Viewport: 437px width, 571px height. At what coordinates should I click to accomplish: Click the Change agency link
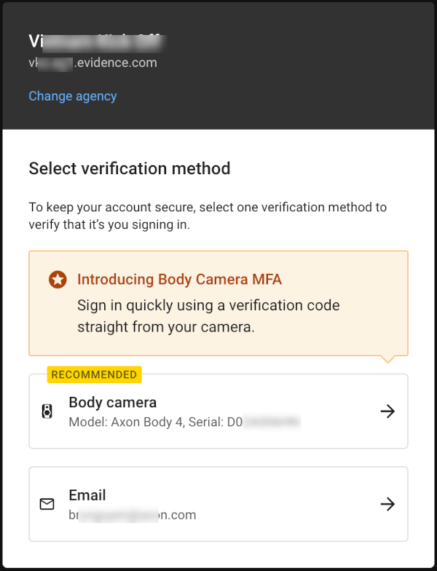click(x=73, y=96)
